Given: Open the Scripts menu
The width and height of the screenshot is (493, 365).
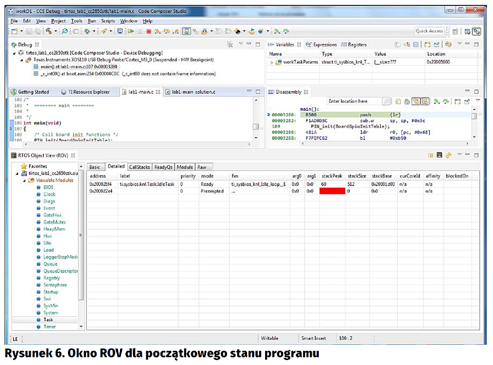Looking at the screenshot, I should coord(108,21).
